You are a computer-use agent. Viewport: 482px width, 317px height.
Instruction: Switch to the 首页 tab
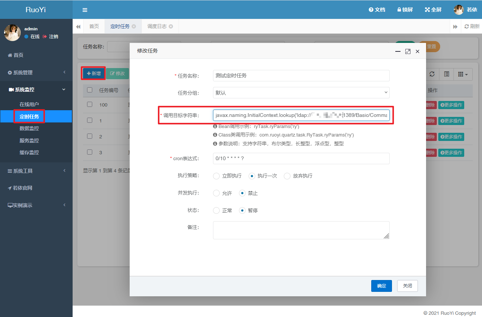[94, 27]
